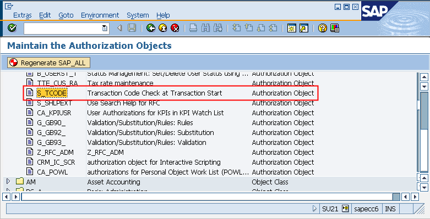Click sapecc6 server name in status bar
Image resolution: width=430 pixels, height=219 pixels.
(x=366, y=209)
